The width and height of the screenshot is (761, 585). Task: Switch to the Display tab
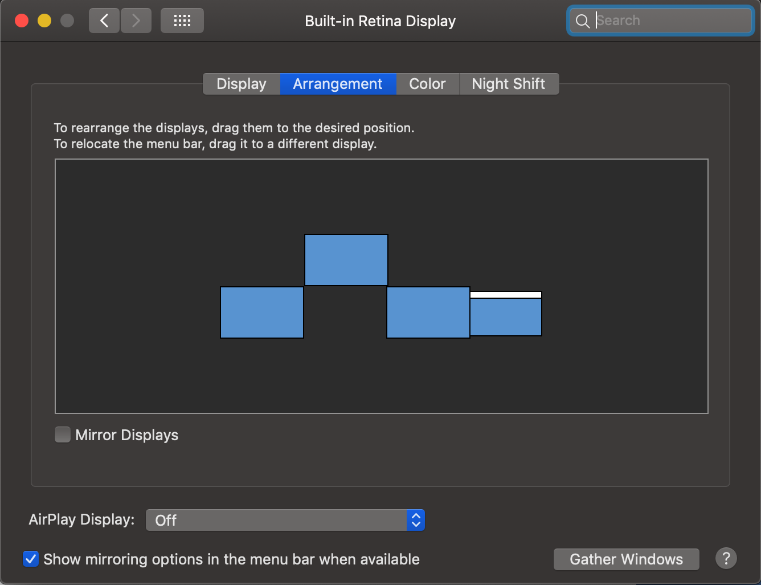242,84
